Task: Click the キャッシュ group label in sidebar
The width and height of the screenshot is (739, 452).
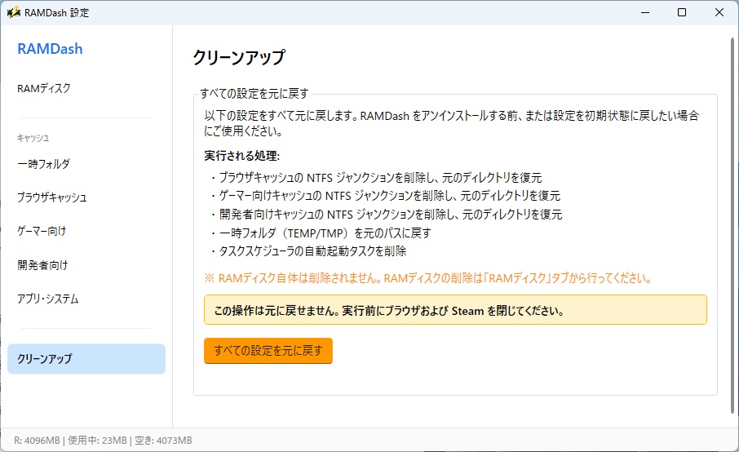Action: click(x=33, y=138)
